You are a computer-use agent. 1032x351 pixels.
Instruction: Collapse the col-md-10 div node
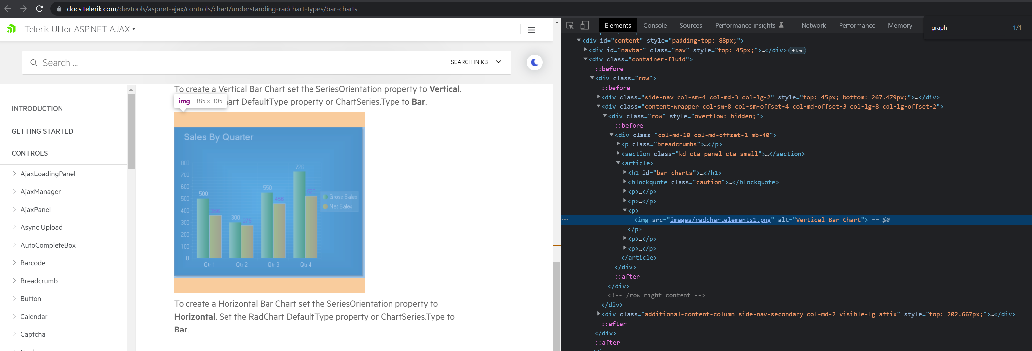(612, 135)
